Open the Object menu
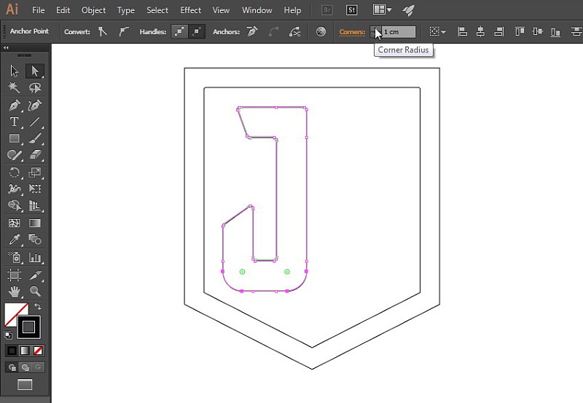583x403 pixels. [x=93, y=10]
